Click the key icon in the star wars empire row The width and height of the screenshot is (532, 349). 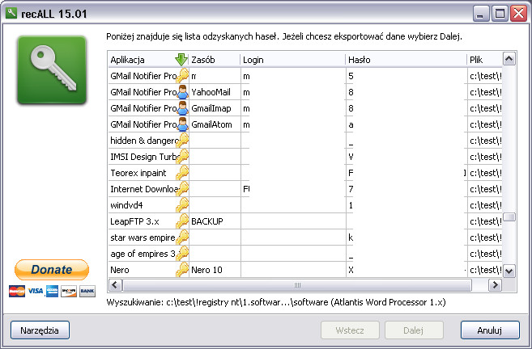pos(182,238)
